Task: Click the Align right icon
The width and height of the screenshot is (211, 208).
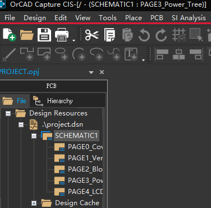Action: [196, 54]
